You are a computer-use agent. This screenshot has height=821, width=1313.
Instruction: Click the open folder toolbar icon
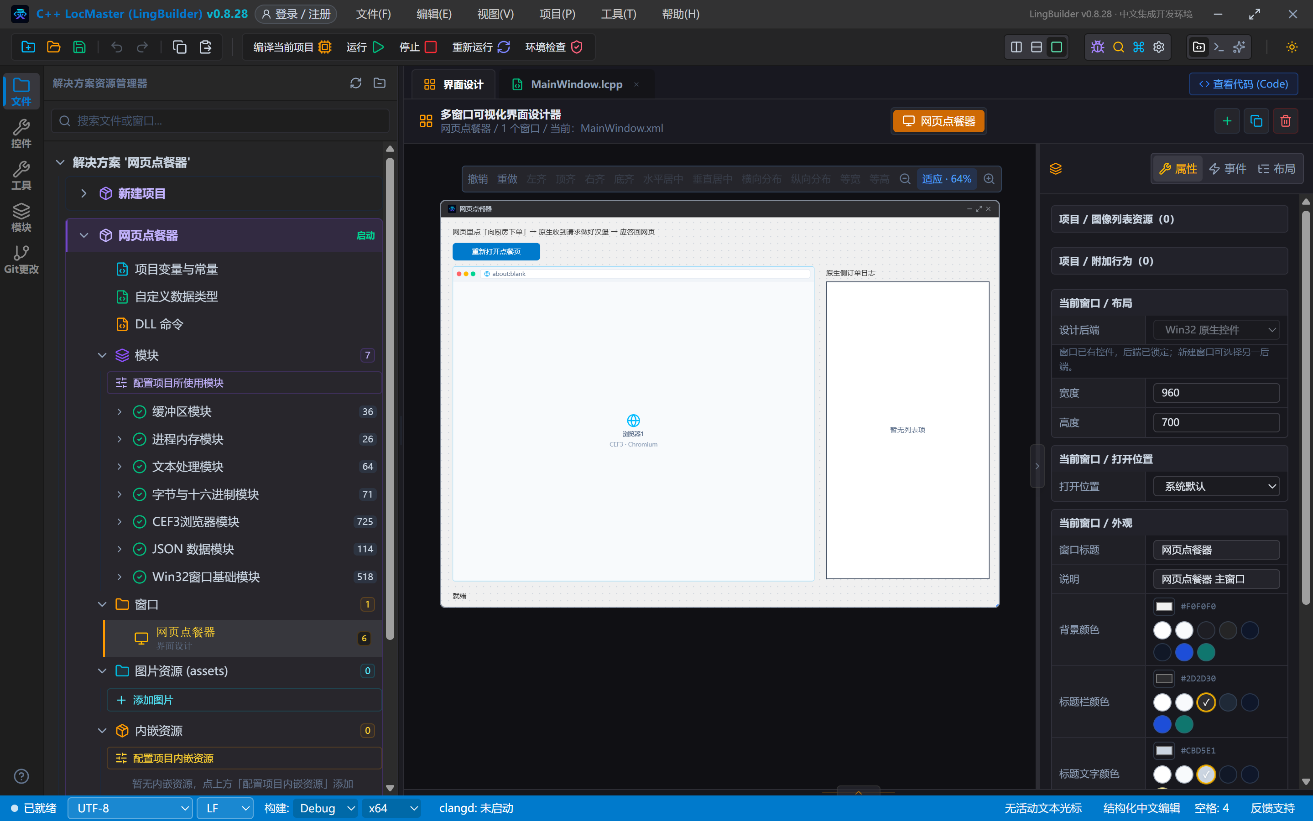point(54,47)
